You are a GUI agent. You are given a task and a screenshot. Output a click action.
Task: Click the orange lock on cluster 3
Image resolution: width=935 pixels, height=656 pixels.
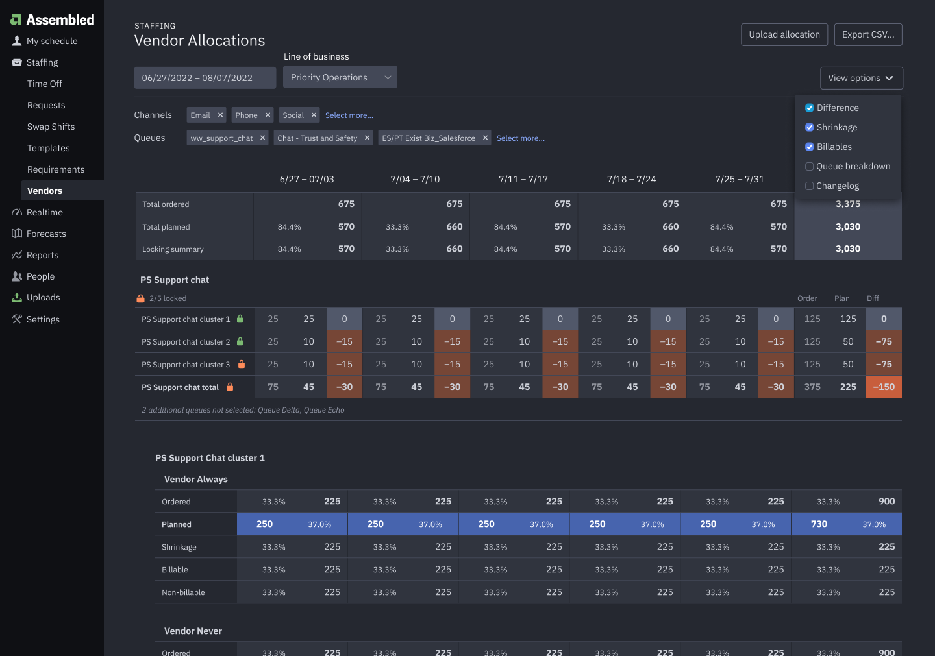(x=242, y=364)
